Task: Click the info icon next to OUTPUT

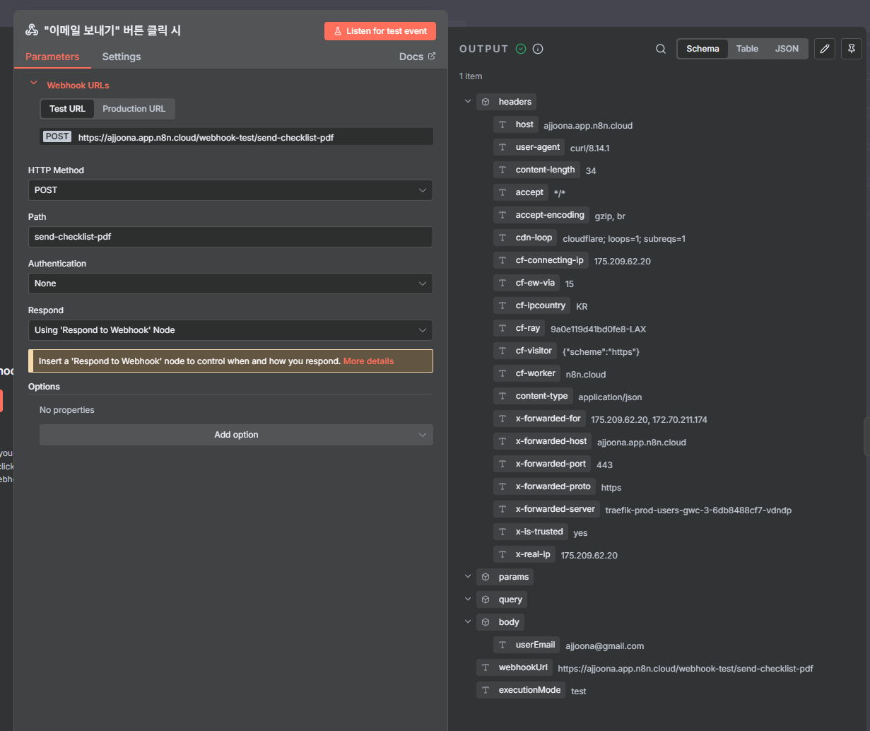Action: click(x=538, y=49)
